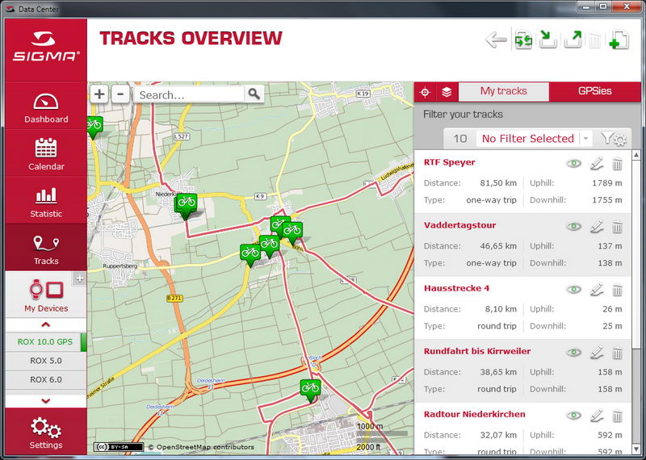The width and height of the screenshot is (646, 460).
Task: Open the Vaddertagstour track title
Action: click(459, 225)
